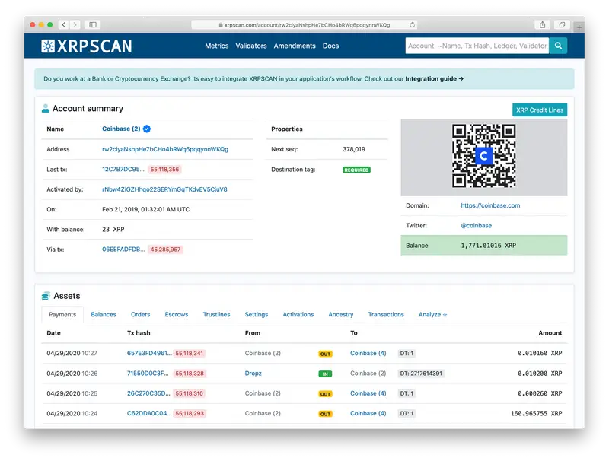Click the IN badge on the Dropz payment
Viewport: 609px width, 461px height.
[324, 373]
